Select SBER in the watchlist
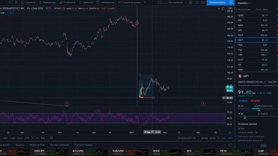The width and height of the screenshot is (278, 156). click(x=257, y=25)
